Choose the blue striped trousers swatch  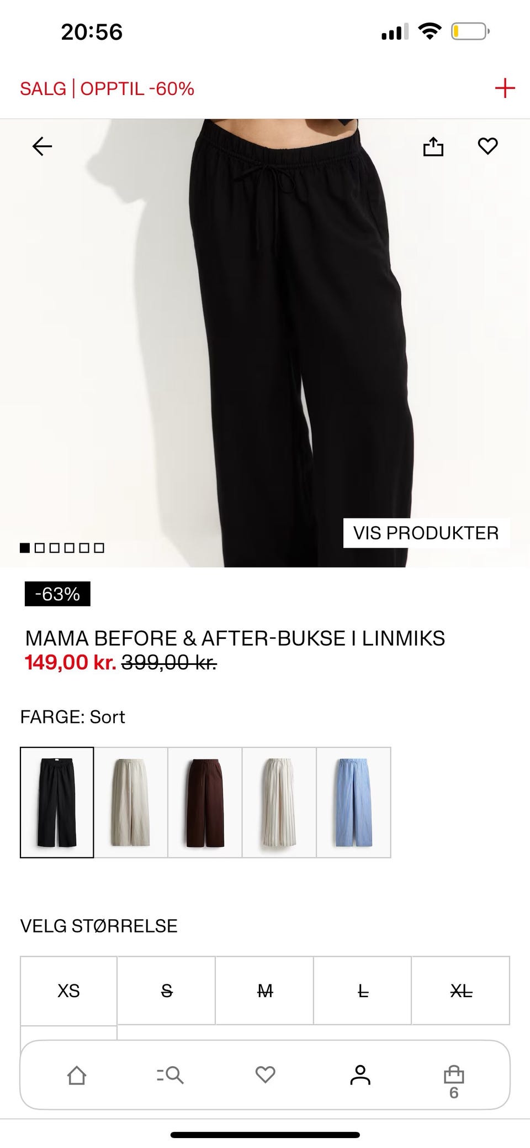click(353, 803)
